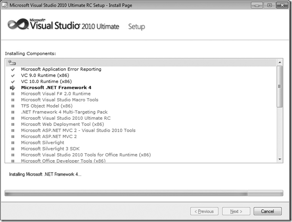The height and width of the screenshot is (222, 292).
Task: Click the 'Installing Components:' label
Action: click(30, 54)
